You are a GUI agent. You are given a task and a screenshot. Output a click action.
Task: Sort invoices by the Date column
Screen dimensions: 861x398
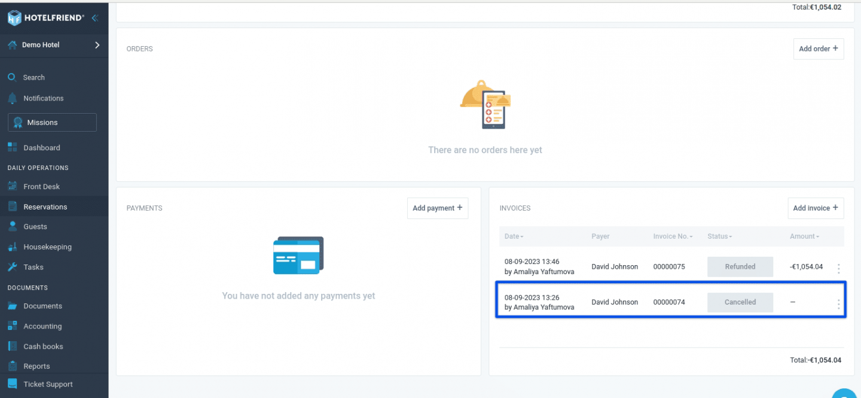[x=514, y=236]
